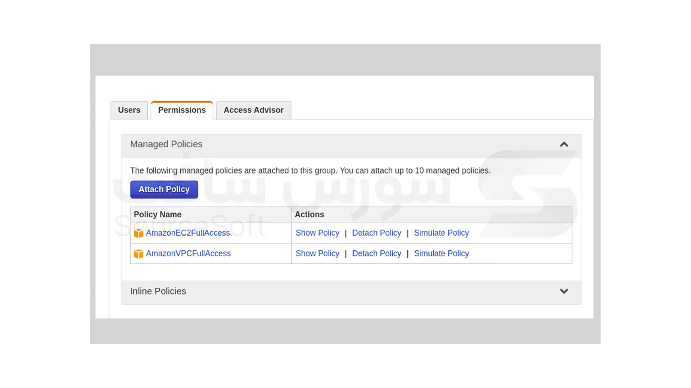Open the Permissions tab
The width and height of the screenshot is (691, 388).
point(182,110)
